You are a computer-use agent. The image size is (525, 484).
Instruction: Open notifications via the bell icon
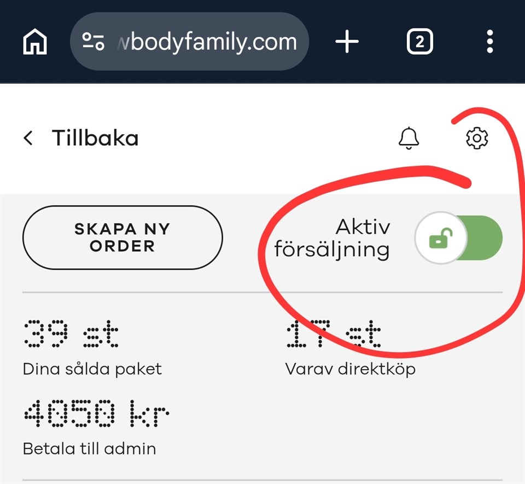[409, 138]
